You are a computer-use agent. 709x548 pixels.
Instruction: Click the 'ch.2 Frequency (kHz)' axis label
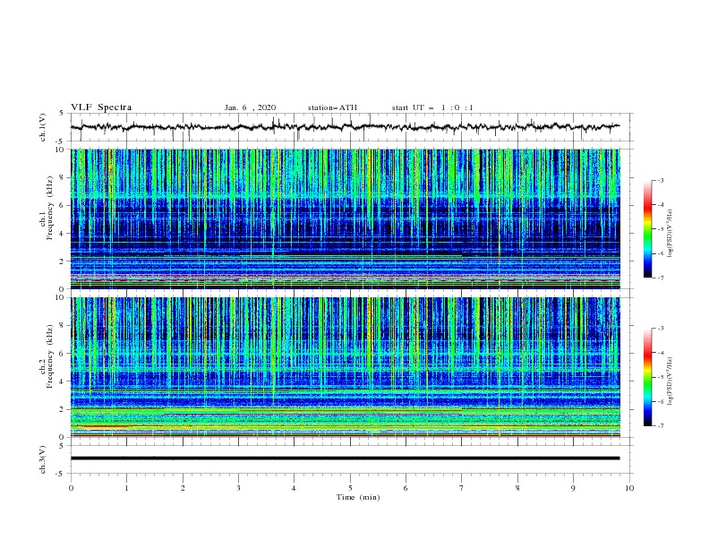pyautogui.click(x=47, y=355)
